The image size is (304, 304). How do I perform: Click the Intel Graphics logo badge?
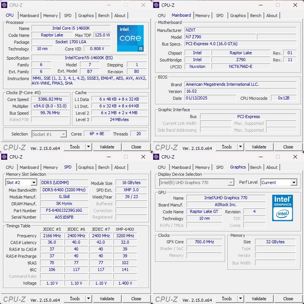pyautogui.click(x=282, y=208)
